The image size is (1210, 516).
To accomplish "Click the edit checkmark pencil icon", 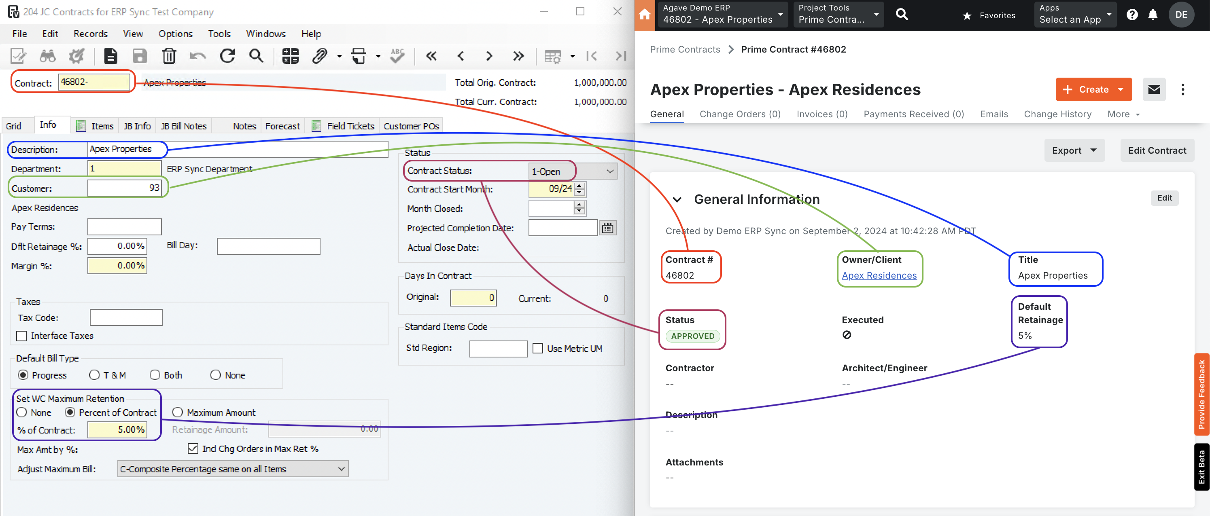I will click(x=18, y=56).
